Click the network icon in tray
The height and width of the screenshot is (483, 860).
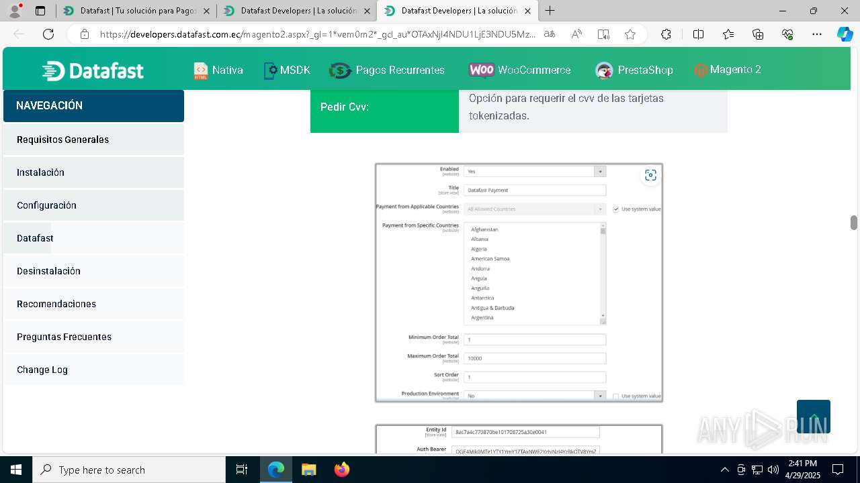[757, 470]
